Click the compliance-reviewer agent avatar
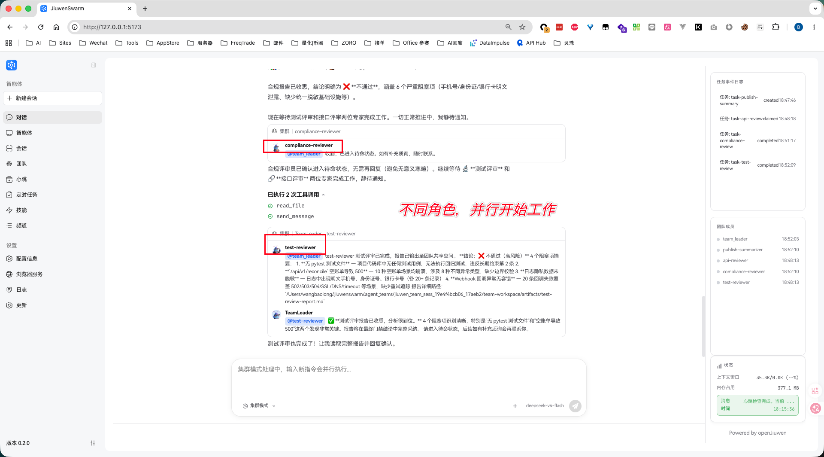 (276, 148)
